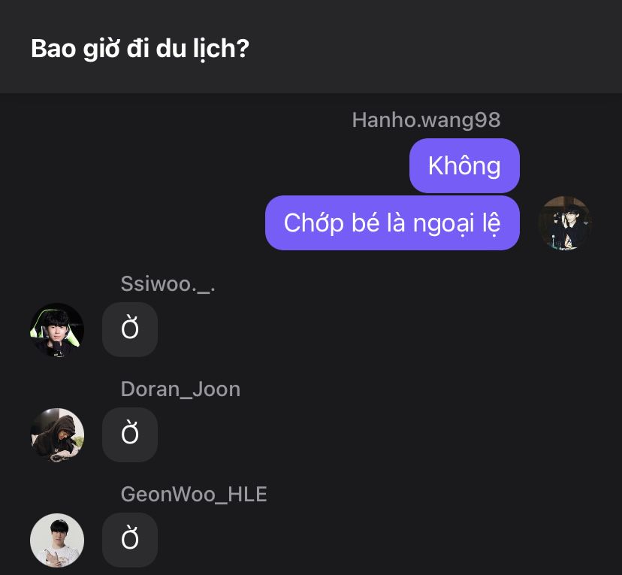Select Ssiwoo._.'s "Ờ" reply bubble
The height and width of the screenshot is (575, 622).
130,329
